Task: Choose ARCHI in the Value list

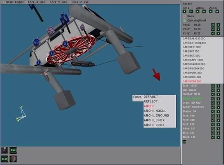Action: pyautogui.click(x=149, y=106)
